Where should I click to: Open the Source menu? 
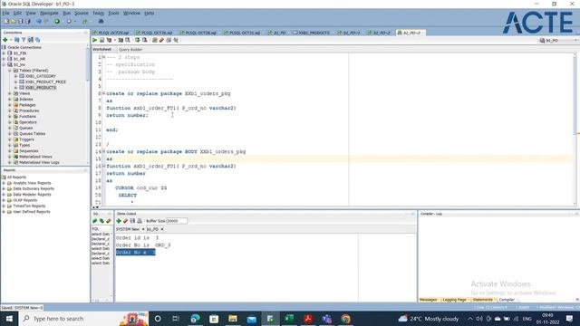pyautogui.click(x=82, y=13)
